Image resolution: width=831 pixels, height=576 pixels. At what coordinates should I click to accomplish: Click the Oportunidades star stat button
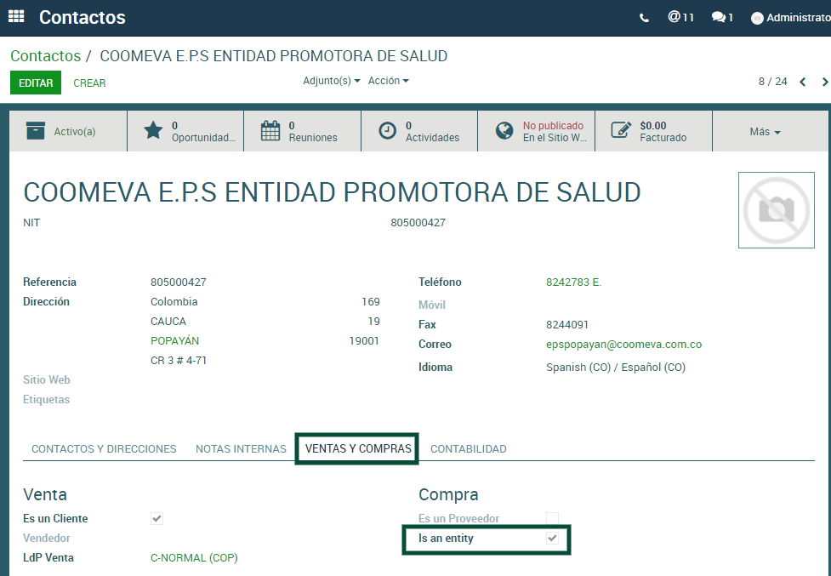[x=185, y=131]
